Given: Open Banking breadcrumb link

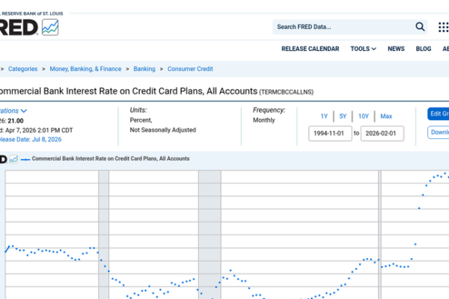Looking at the screenshot, I should pyautogui.click(x=144, y=69).
